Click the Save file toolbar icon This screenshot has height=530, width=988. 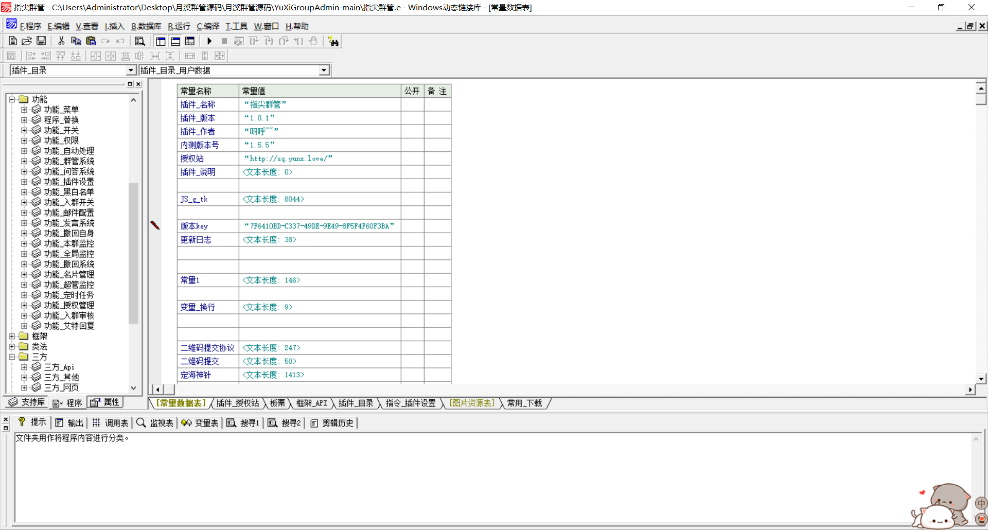41,41
